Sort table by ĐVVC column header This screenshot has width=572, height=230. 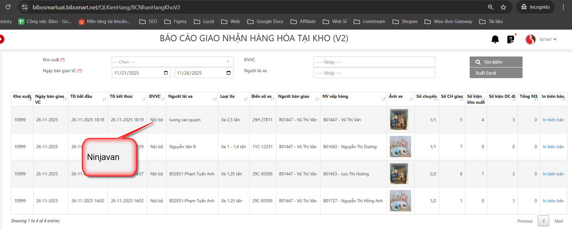tap(157, 99)
